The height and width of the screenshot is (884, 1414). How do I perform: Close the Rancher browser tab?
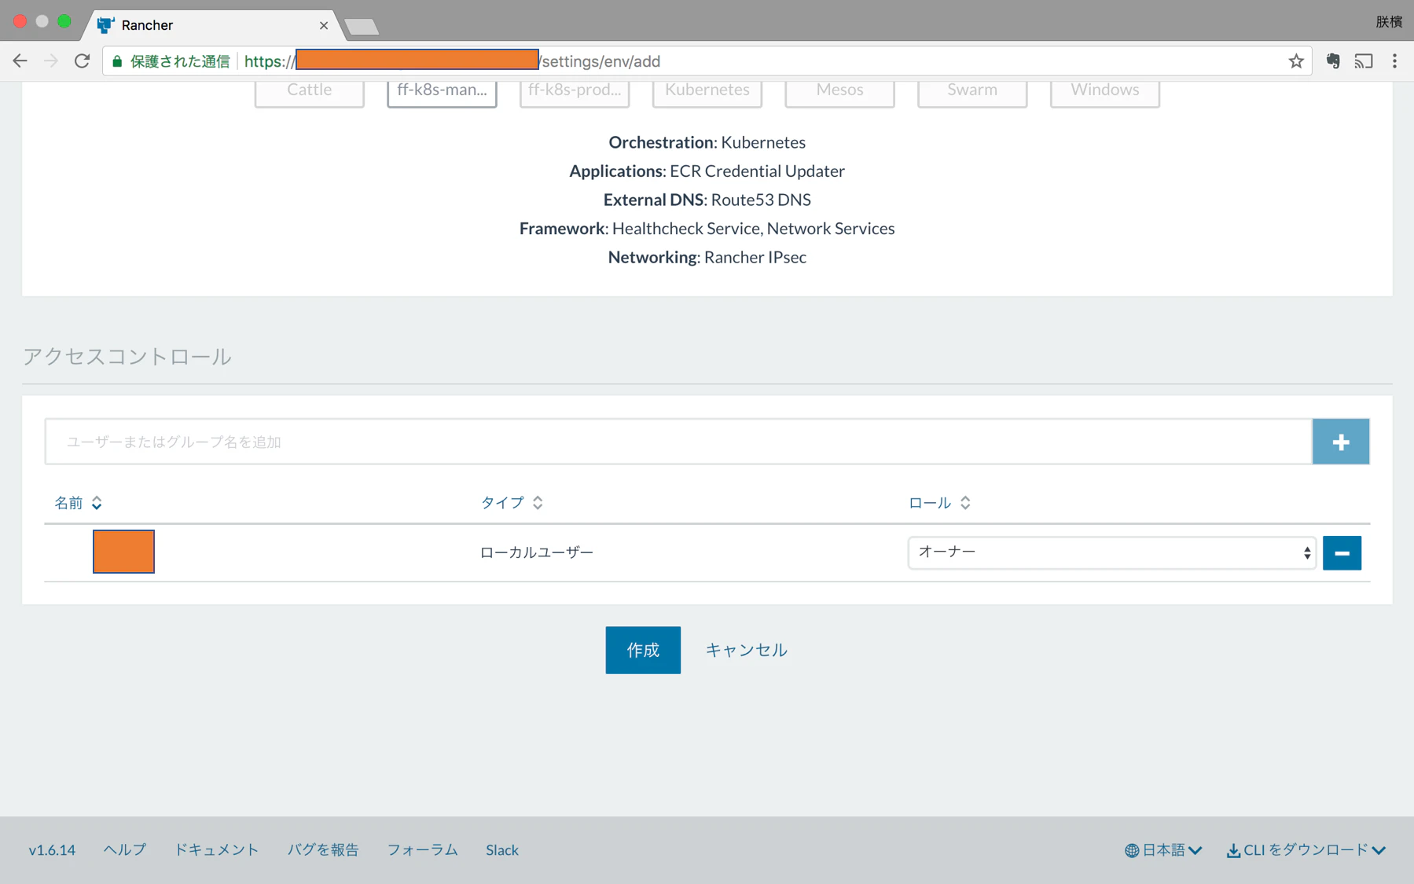click(x=324, y=25)
